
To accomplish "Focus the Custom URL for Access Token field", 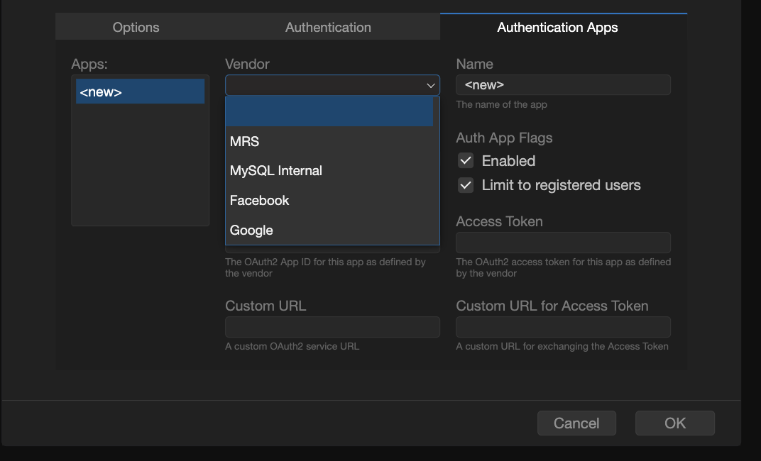I will [x=563, y=327].
